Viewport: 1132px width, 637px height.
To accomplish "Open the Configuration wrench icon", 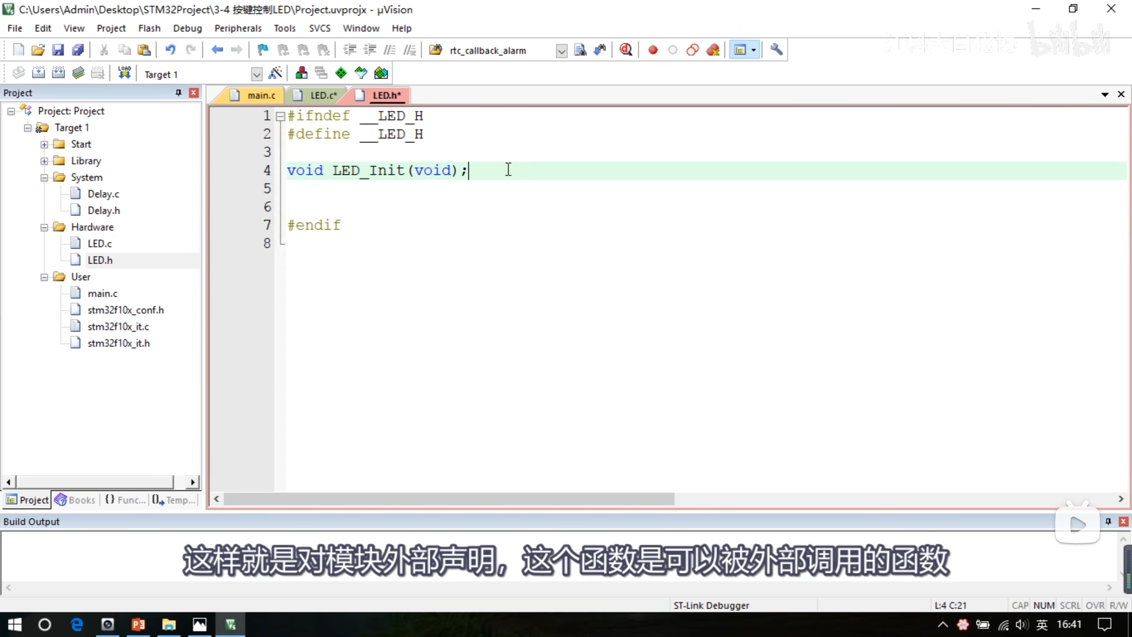I will (x=776, y=50).
